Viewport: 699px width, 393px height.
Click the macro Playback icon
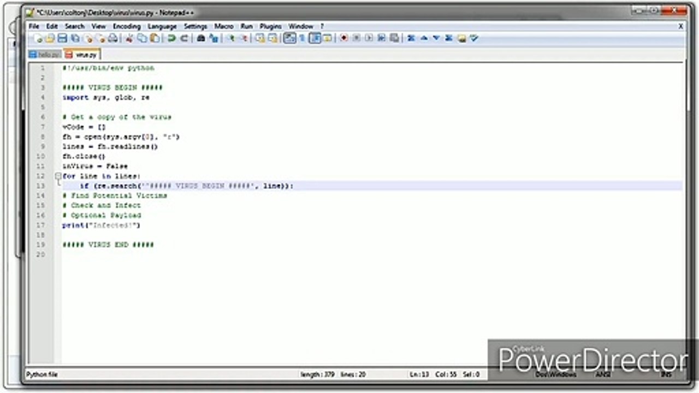pyautogui.click(x=369, y=38)
